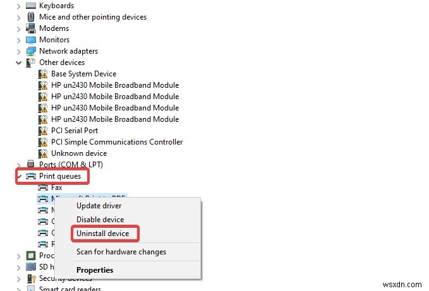
Task: Select Mice and other pointing devices
Action: 92,17
